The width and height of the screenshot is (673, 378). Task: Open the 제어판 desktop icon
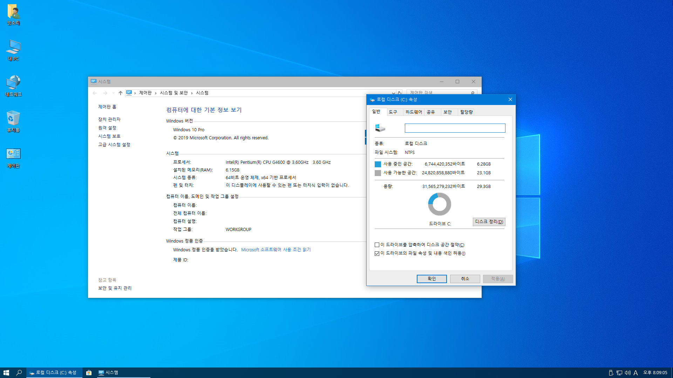[x=13, y=157]
